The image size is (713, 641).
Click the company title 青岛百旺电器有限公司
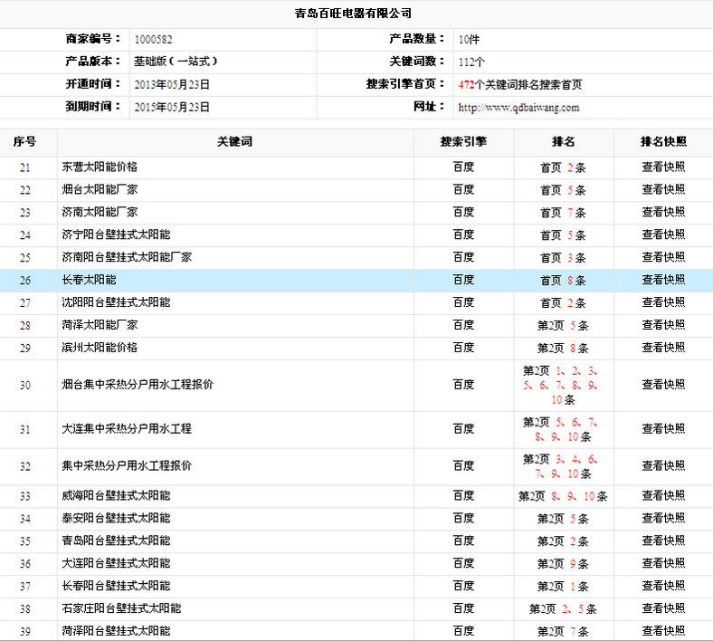[x=353, y=14]
